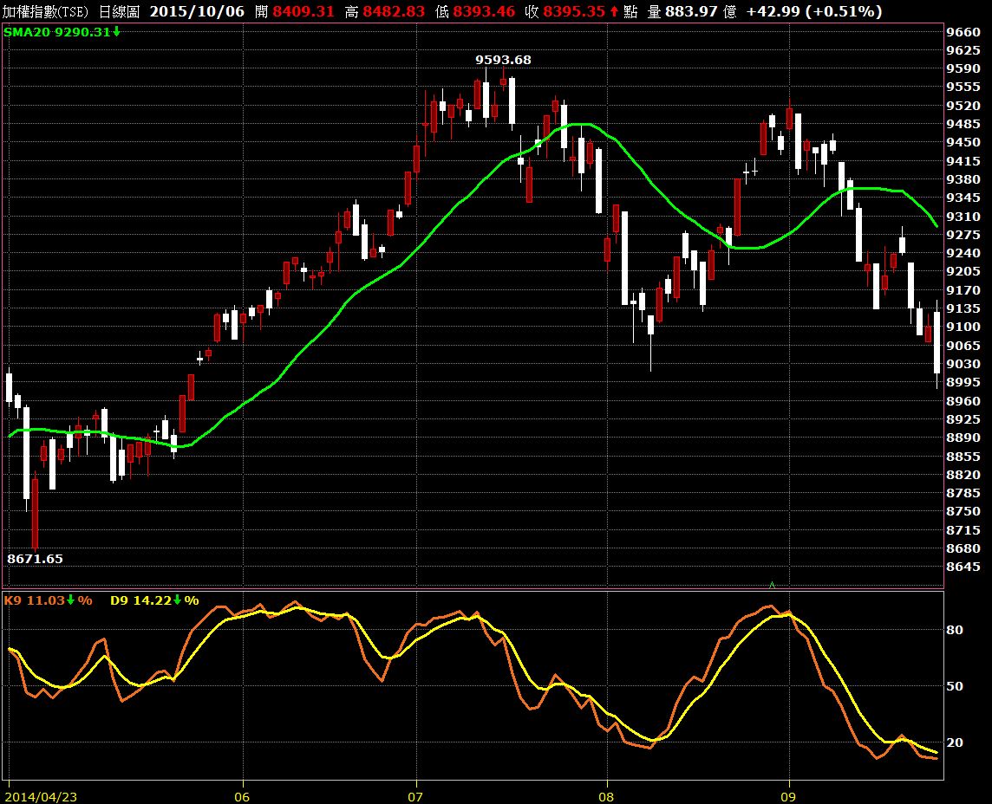Click the 9240 price axis label
Image resolution: width=992 pixels, height=804 pixels.
coord(963,253)
